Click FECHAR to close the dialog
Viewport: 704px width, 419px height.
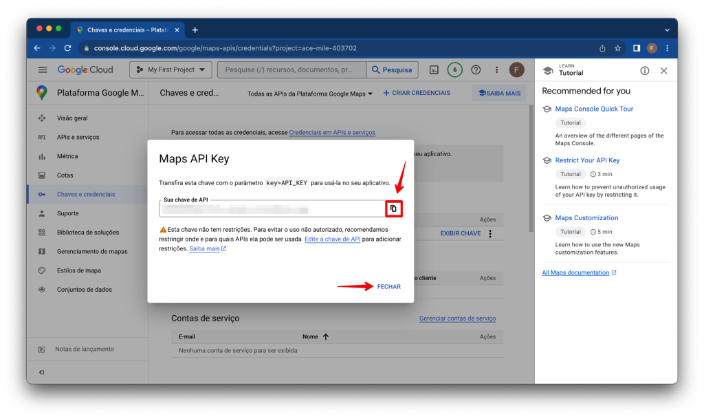389,286
